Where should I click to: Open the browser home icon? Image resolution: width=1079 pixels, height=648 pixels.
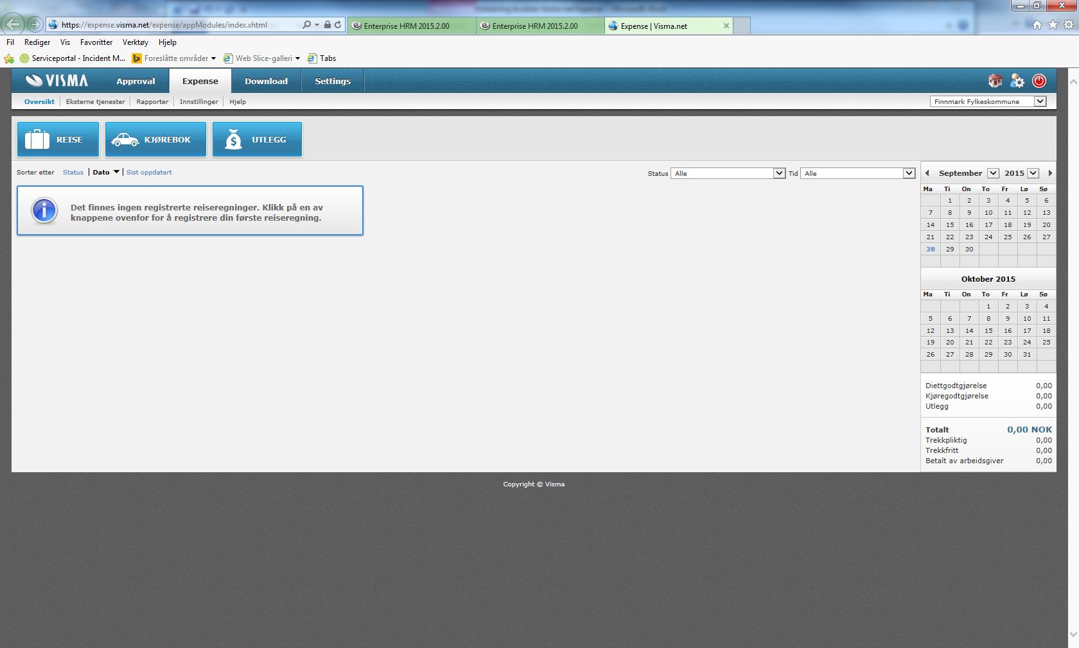1037,25
